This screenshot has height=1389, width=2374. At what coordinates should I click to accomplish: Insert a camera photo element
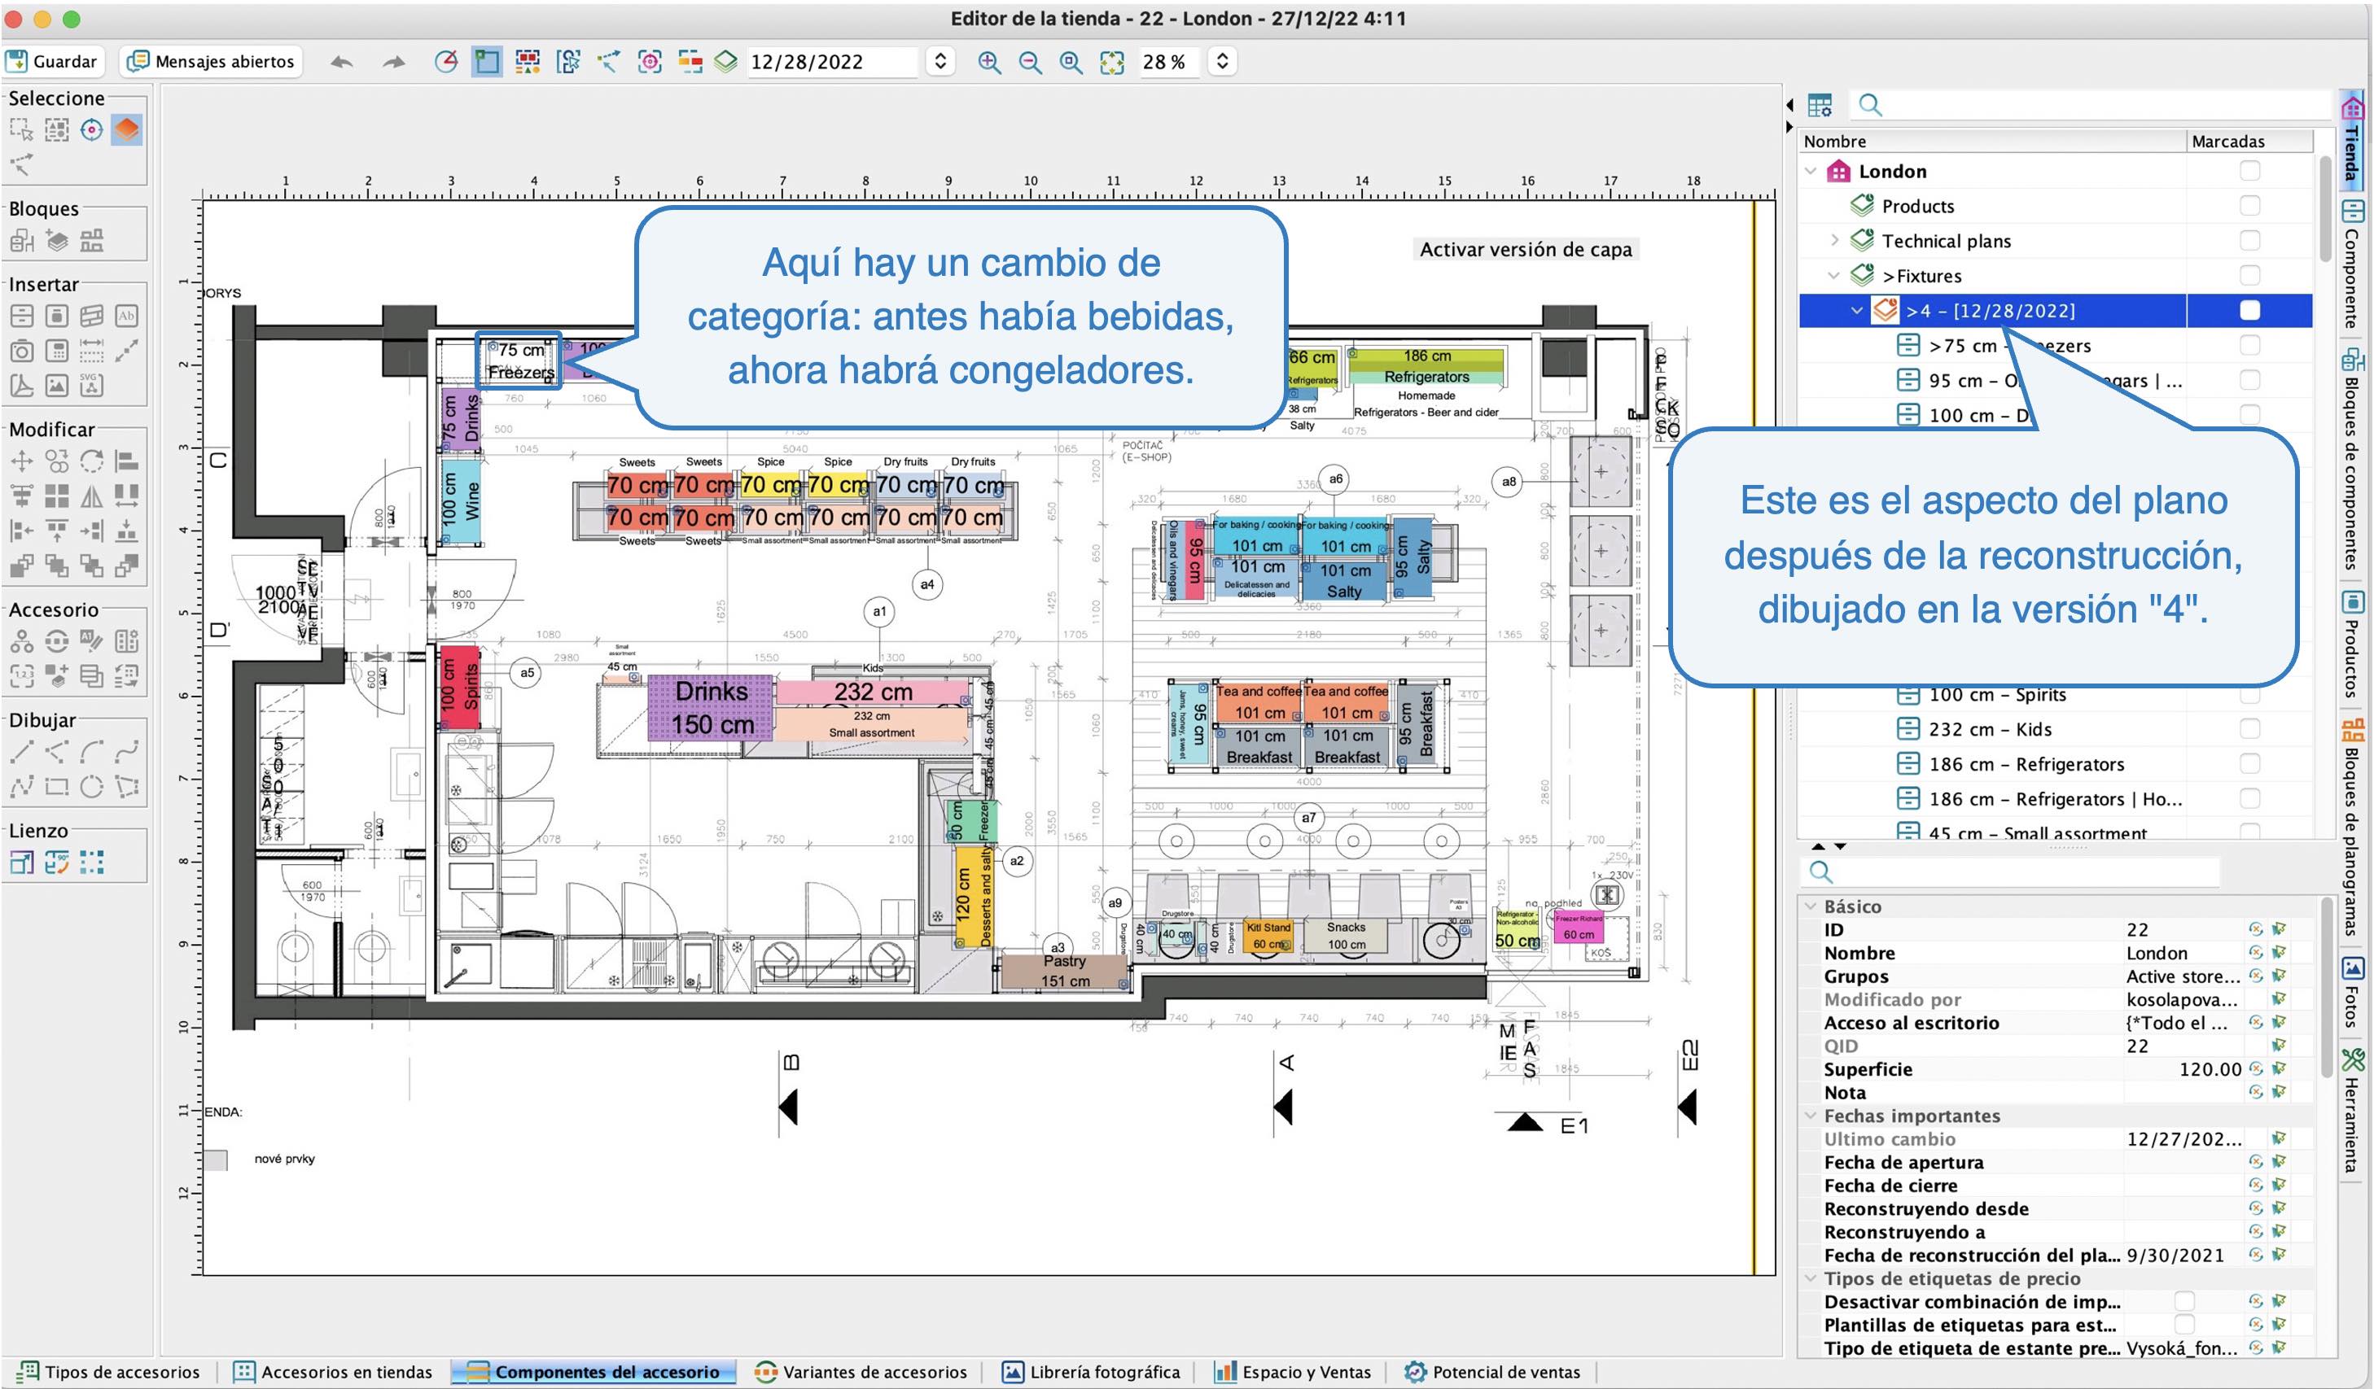tap(22, 352)
